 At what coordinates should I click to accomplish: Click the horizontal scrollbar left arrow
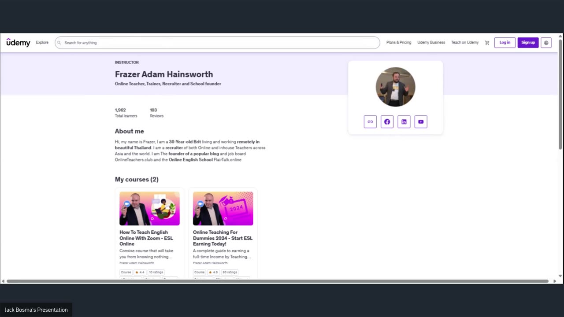click(x=3, y=281)
